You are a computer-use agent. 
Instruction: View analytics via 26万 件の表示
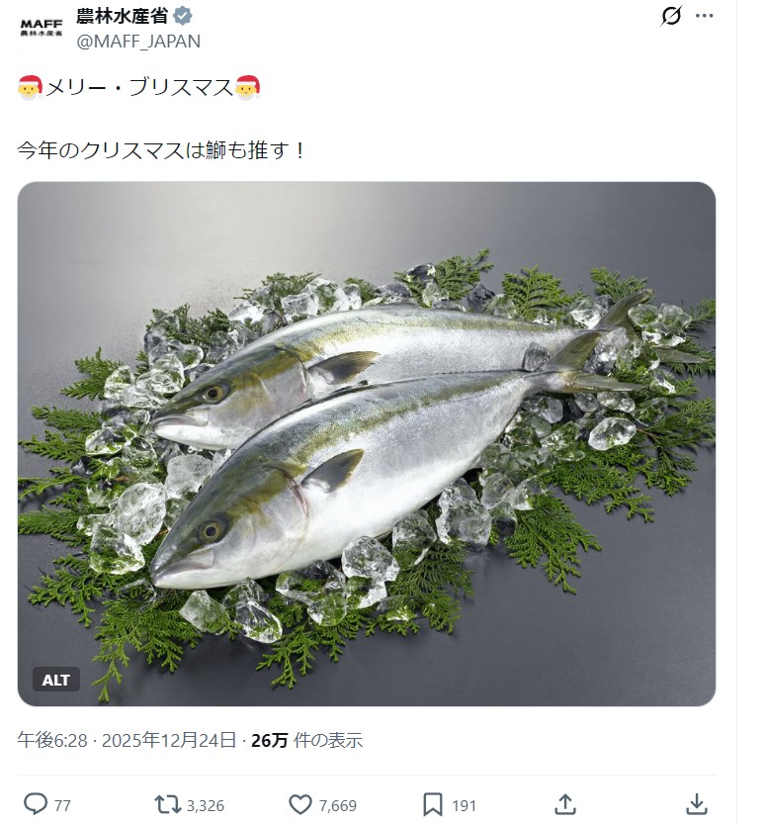[306, 740]
